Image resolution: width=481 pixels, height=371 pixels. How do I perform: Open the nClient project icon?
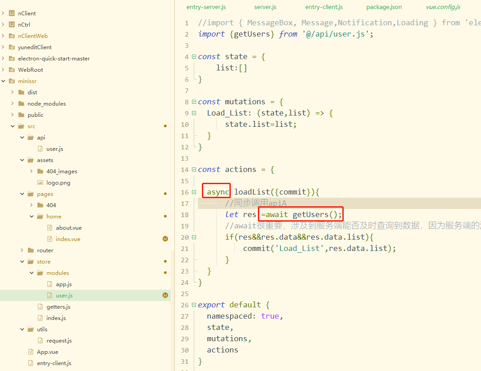pos(12,14)
